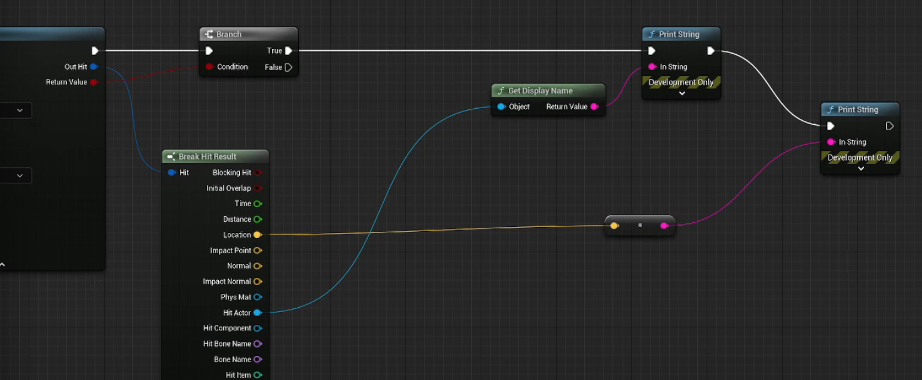Click the f icon on the right Print String node
This screenshot has width=922, height=380.
[x=829, y=109]
